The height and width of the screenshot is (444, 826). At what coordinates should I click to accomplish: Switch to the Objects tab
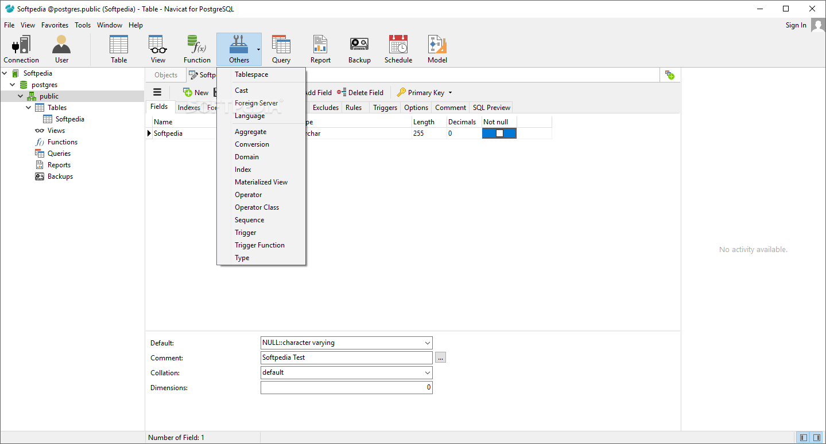pyautogui.click(x=166, y=75)
